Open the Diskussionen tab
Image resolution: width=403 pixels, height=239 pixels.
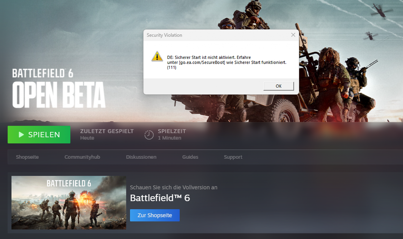(x=141, y=157)
